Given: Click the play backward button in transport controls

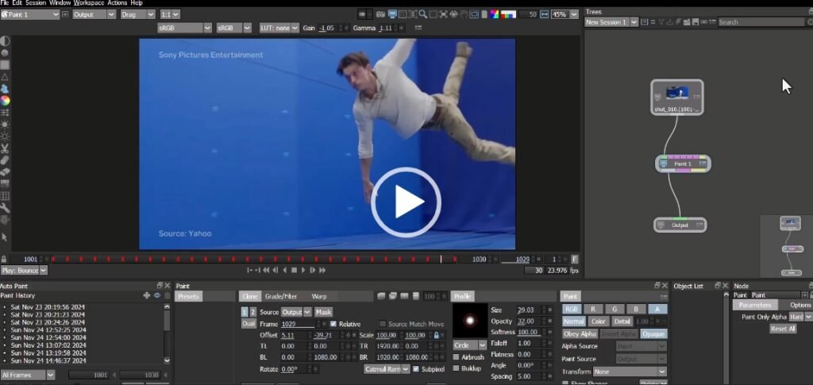Looking at the screenshot, I should click(x=285, y=270).
